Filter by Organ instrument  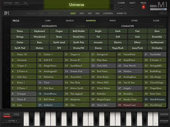point(59,31)
